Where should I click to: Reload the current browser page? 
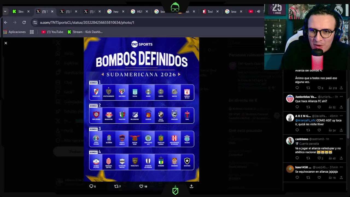(24, 22)
